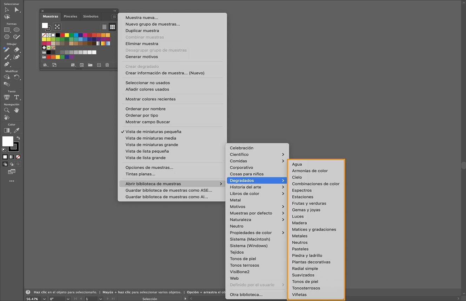Switch Muestras panel to list view

pyautogui.click(x=104, y=27)
